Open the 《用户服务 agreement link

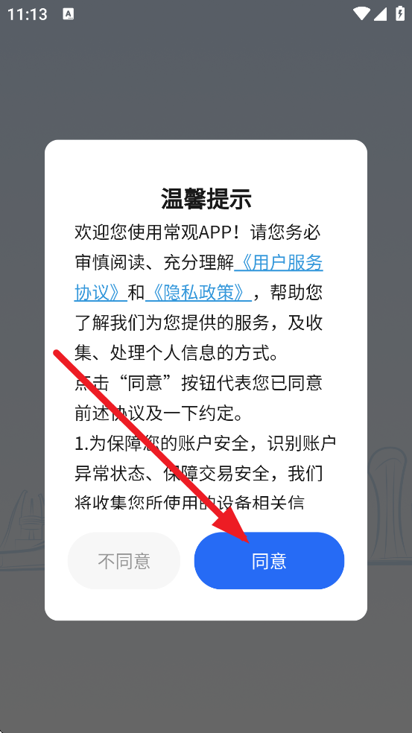click(279, 263)
